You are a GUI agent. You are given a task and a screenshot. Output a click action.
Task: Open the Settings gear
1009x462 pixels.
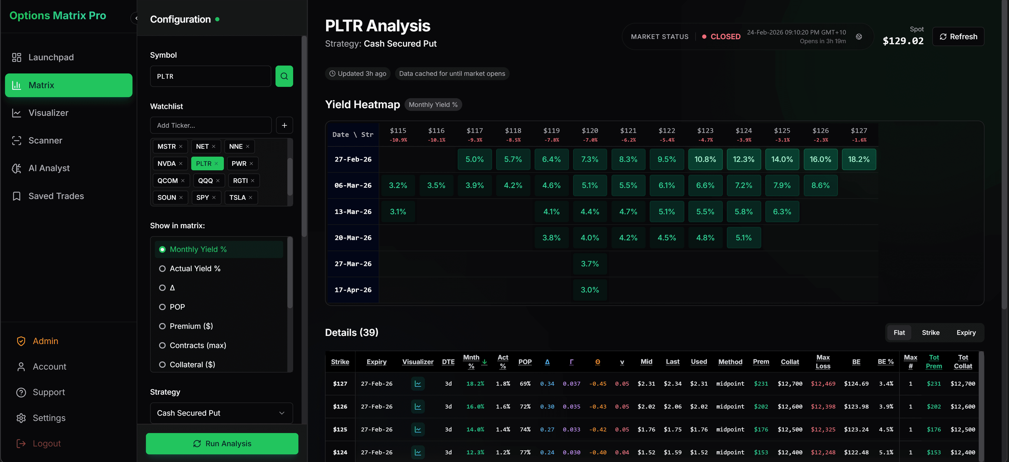click(21, 418)
